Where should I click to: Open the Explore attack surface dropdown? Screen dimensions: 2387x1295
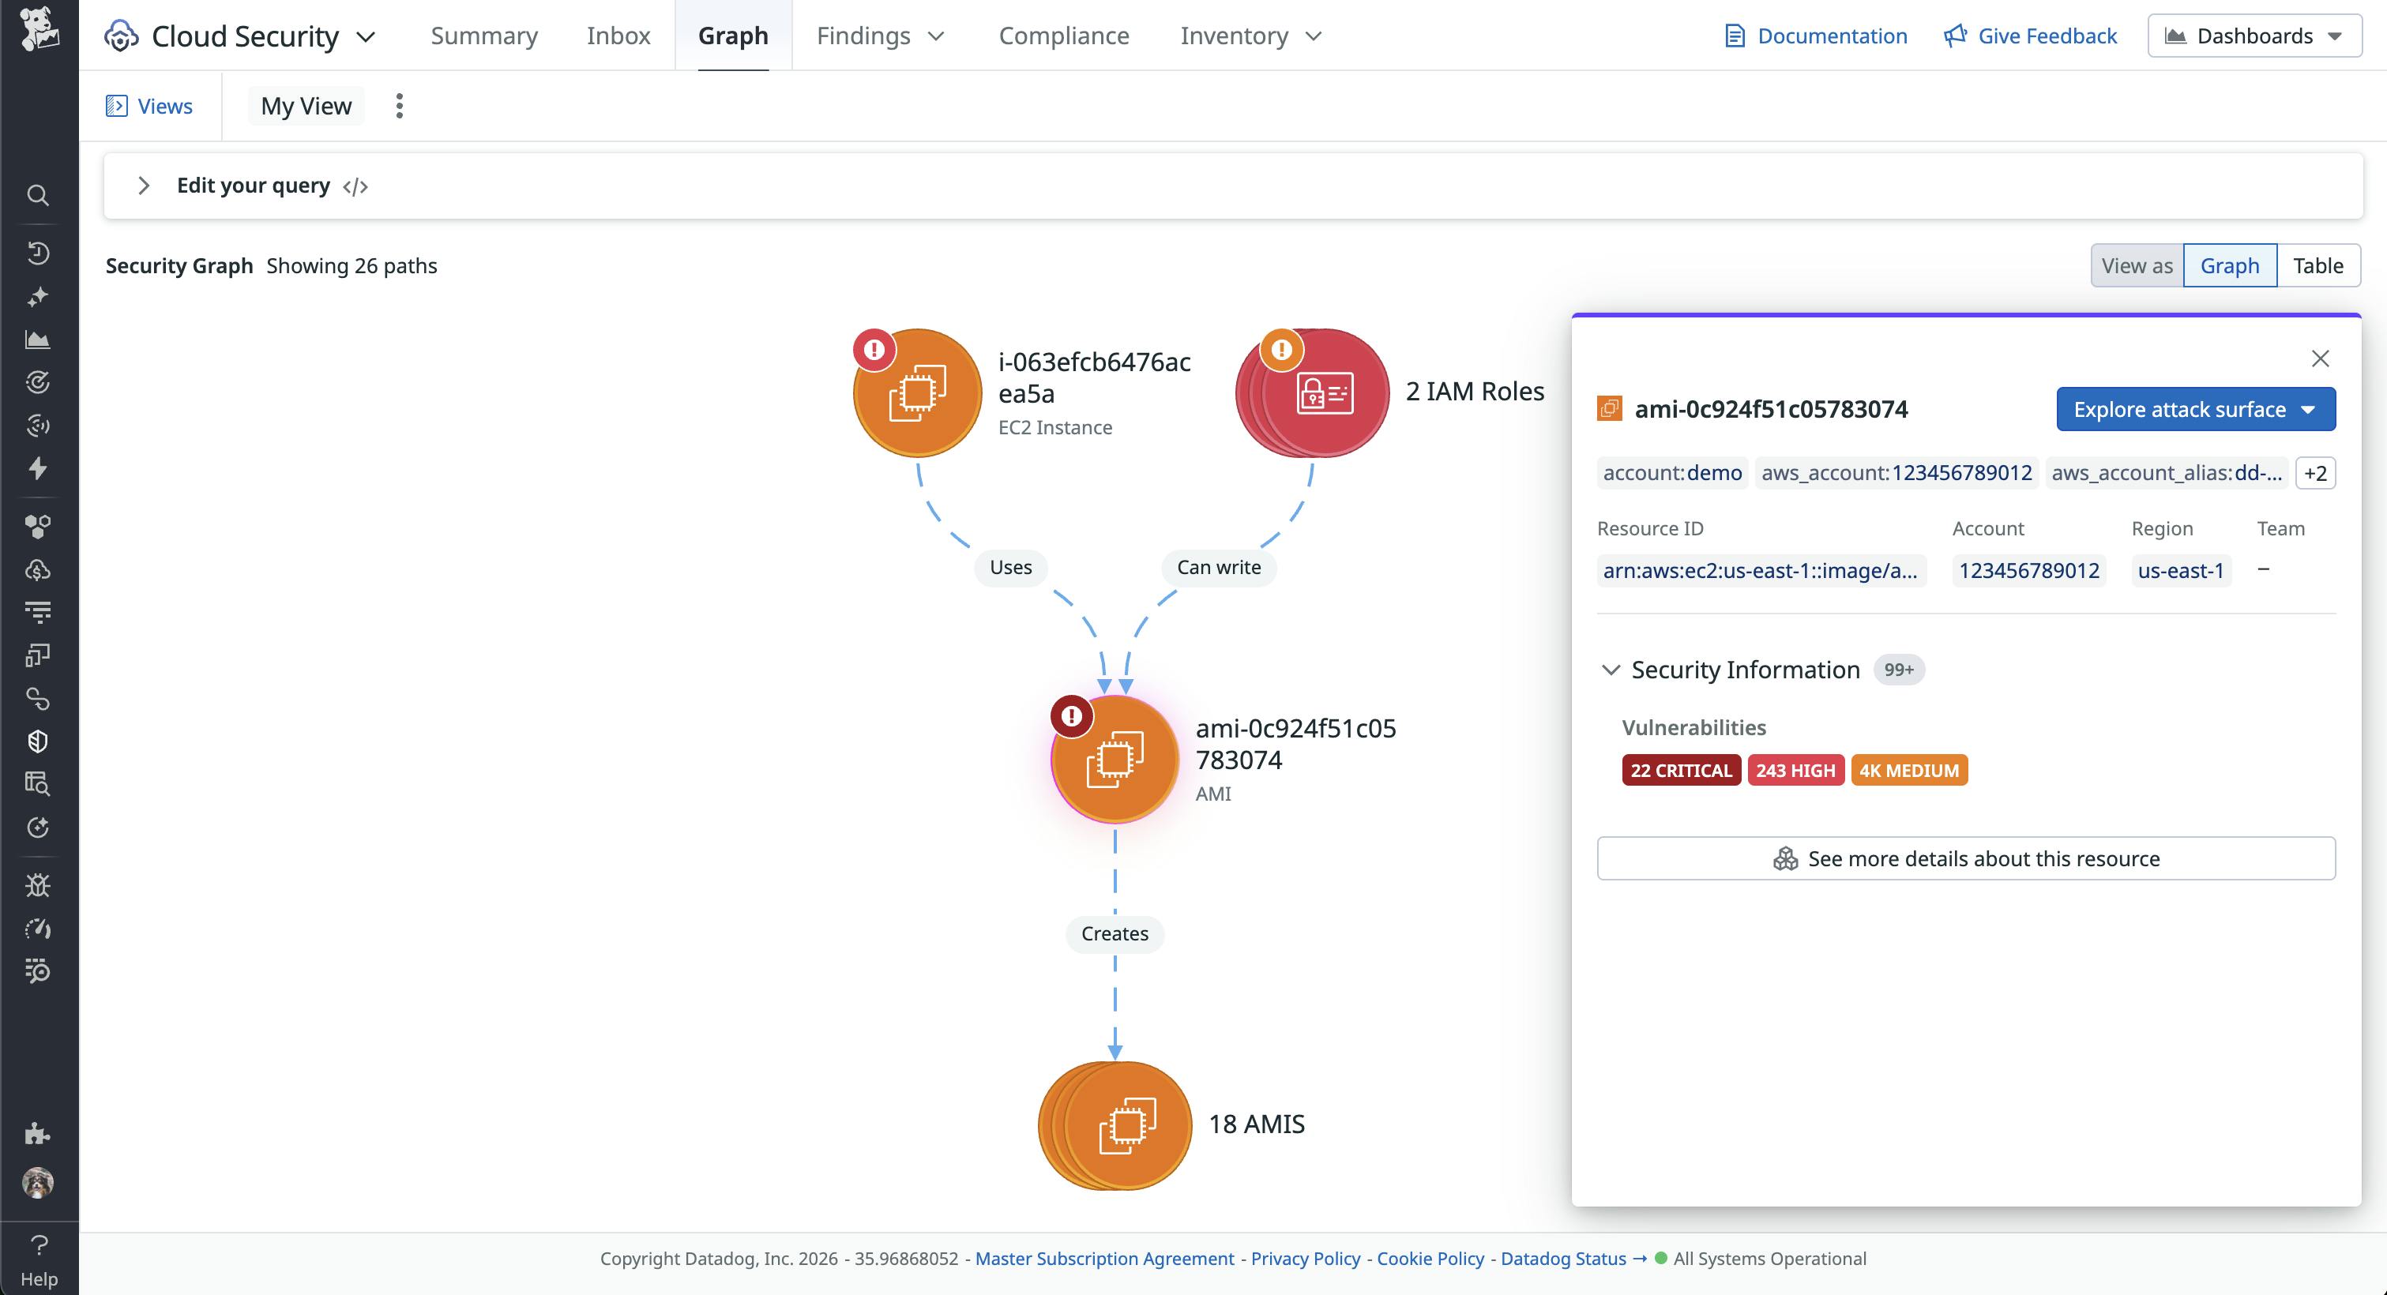pos(2195,408)
